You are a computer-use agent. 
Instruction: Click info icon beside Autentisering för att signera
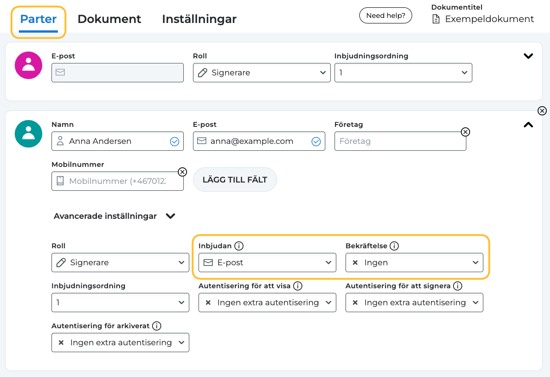tap(458, 286)
